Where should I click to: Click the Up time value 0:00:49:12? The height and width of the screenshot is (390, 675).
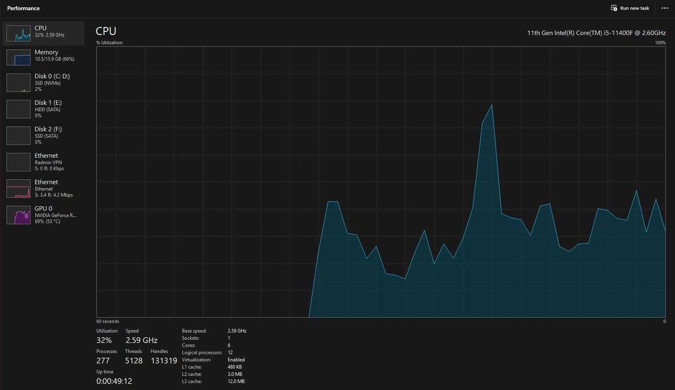pos(114,381)
